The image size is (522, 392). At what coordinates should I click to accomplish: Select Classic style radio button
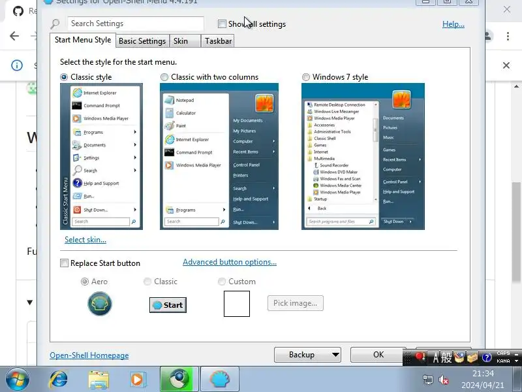64,77
